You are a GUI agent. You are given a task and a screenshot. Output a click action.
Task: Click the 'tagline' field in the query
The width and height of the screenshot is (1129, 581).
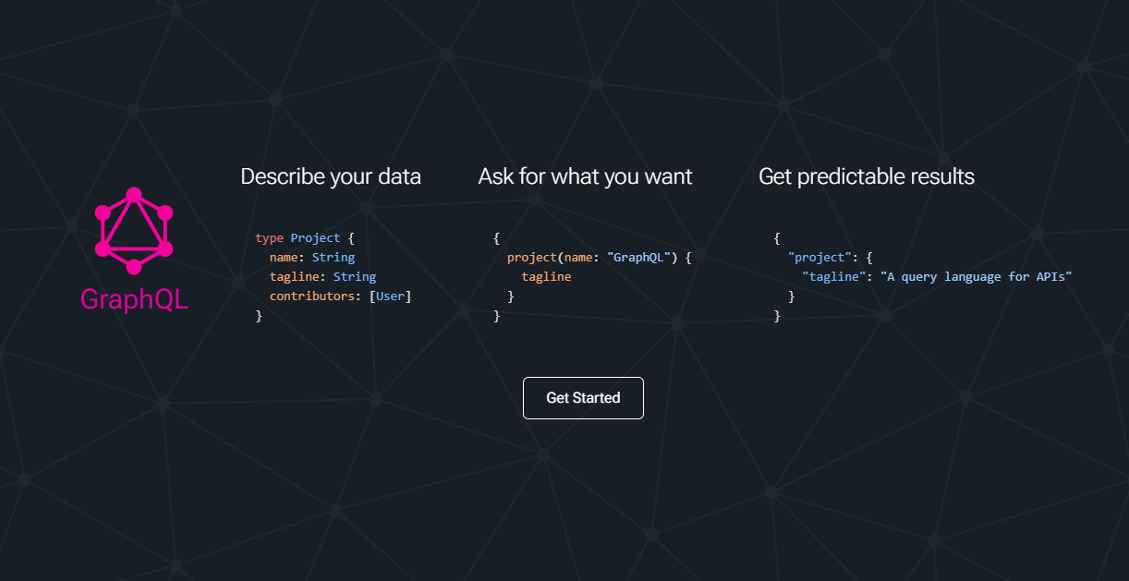click(x=546, y=276)
